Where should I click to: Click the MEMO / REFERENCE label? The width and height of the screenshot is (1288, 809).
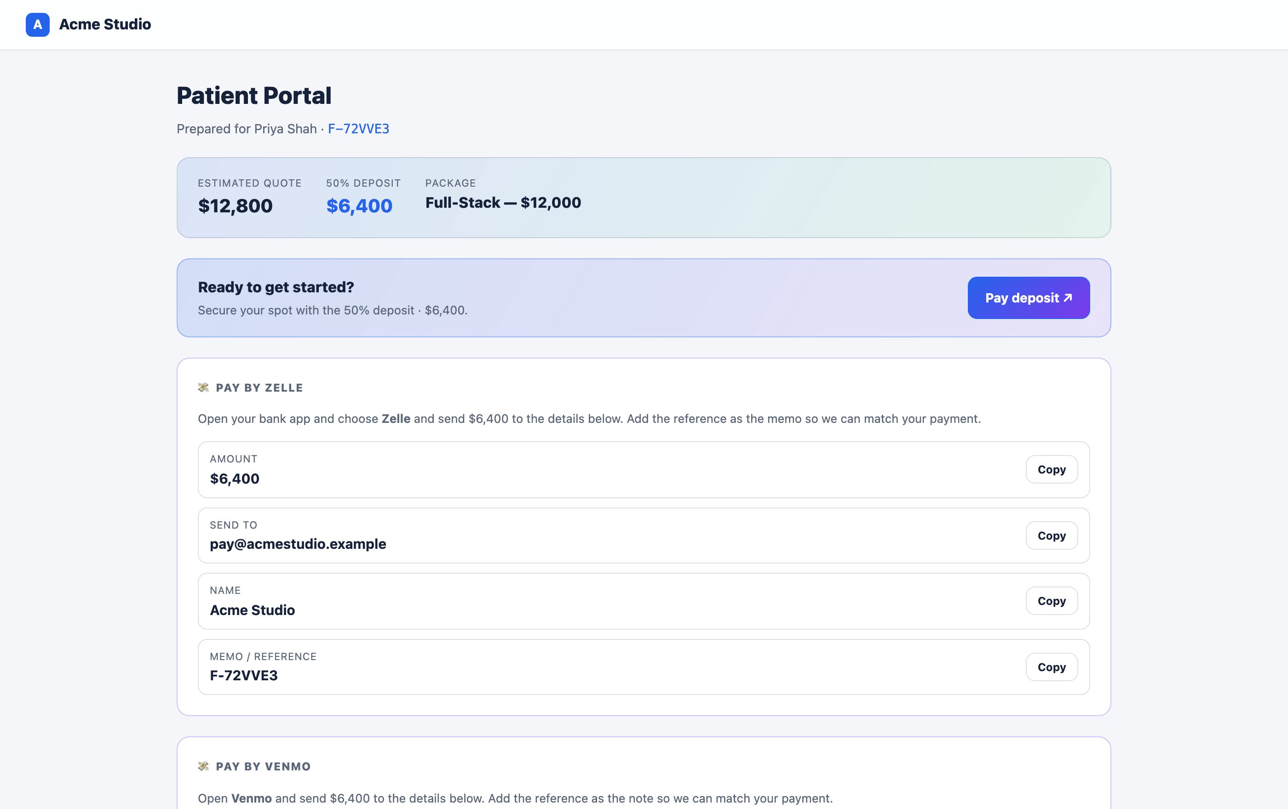tap(263, 657)
